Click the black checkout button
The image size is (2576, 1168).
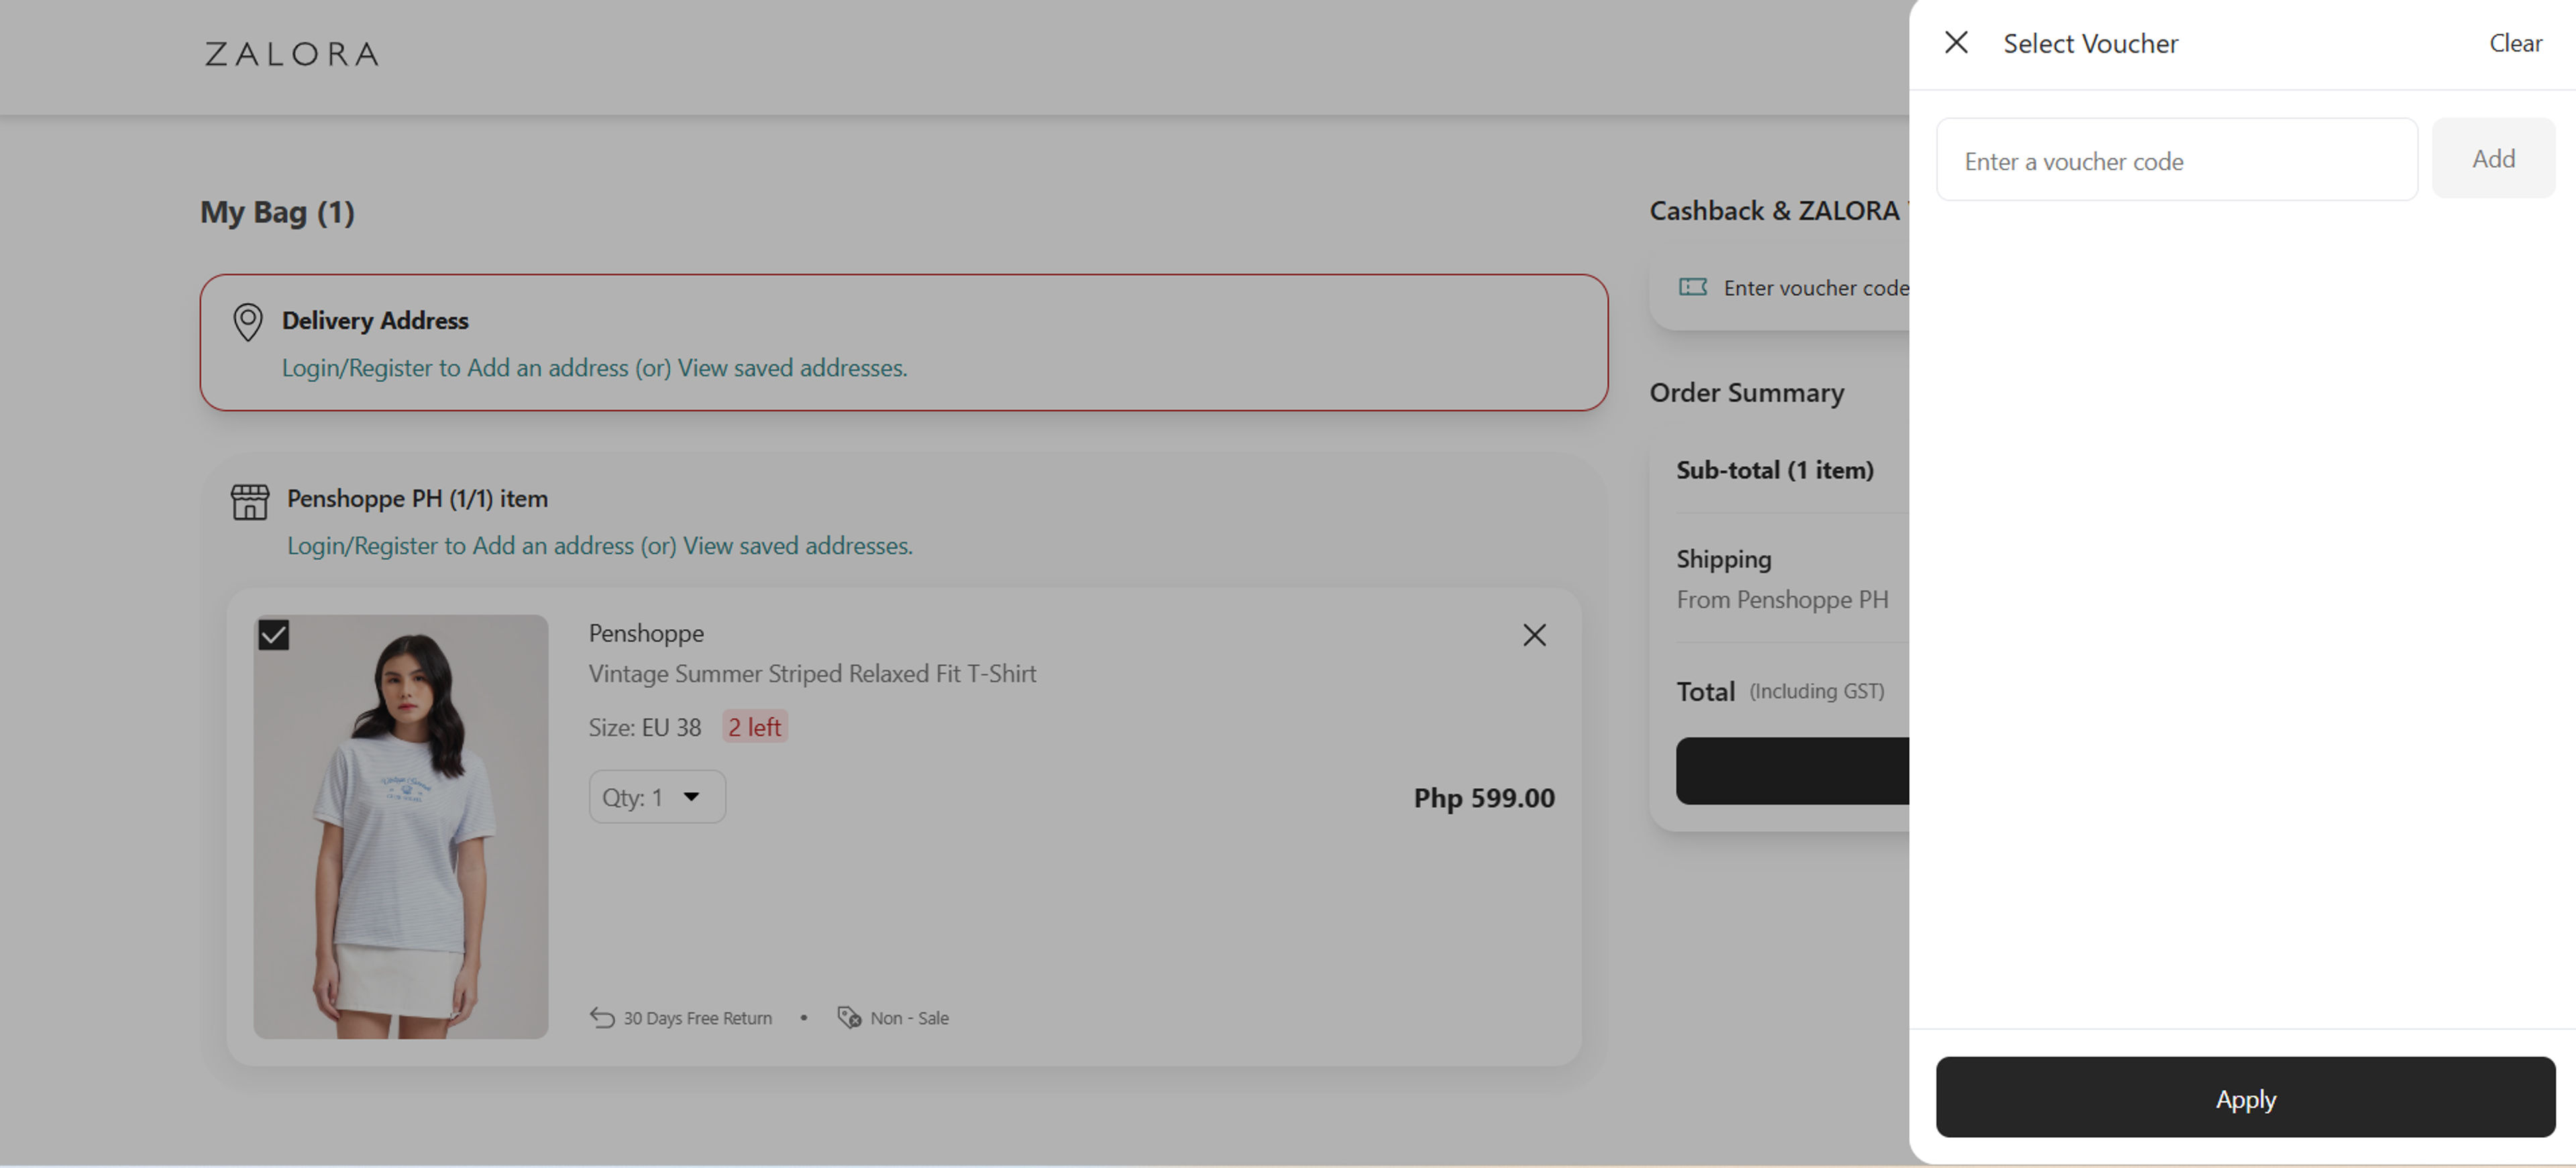[x=1792, y=771]
